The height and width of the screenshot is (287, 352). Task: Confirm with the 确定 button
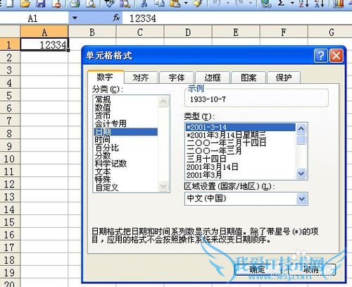257,269
